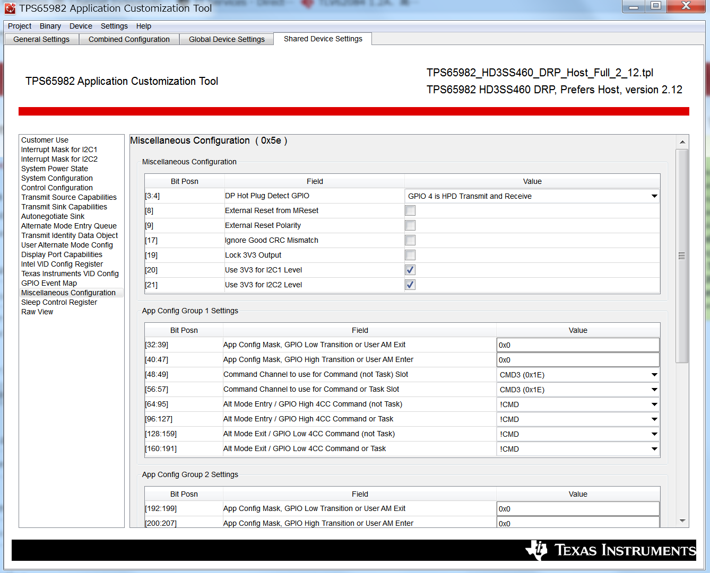The width and height of the screenshot is (710, 573).
Task: Open Alt Mode Exit 4CC Command (not Task) dropdown
Action: 578,434
